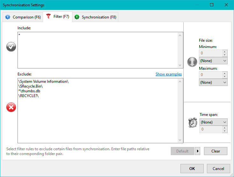Screen dimensions: 234x177
Task: Click the Default button
Action: pos(182,151)
